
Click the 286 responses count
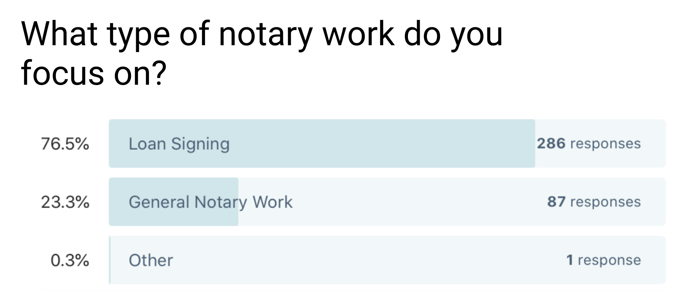click(x=589, y=144)
